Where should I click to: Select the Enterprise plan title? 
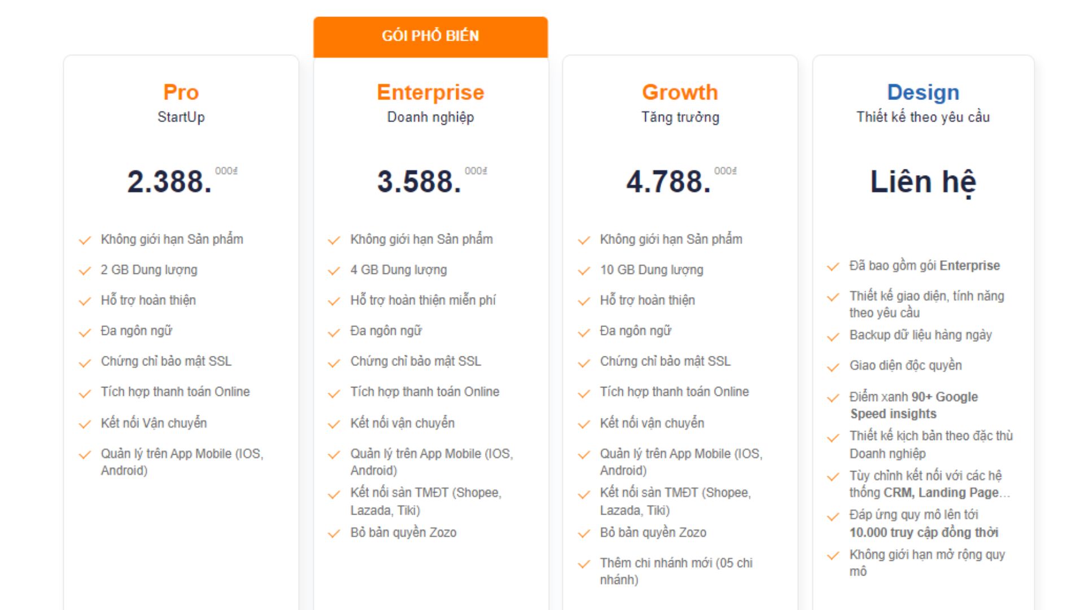point(431,92)
